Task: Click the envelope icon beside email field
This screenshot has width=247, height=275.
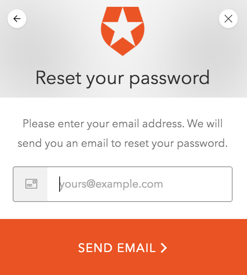Action: click(31, 184)
